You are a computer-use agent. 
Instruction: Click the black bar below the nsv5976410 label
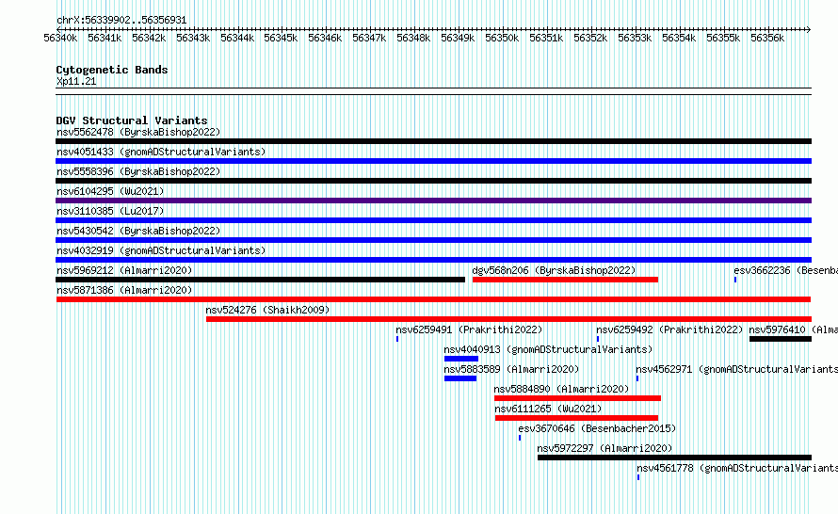781,339
